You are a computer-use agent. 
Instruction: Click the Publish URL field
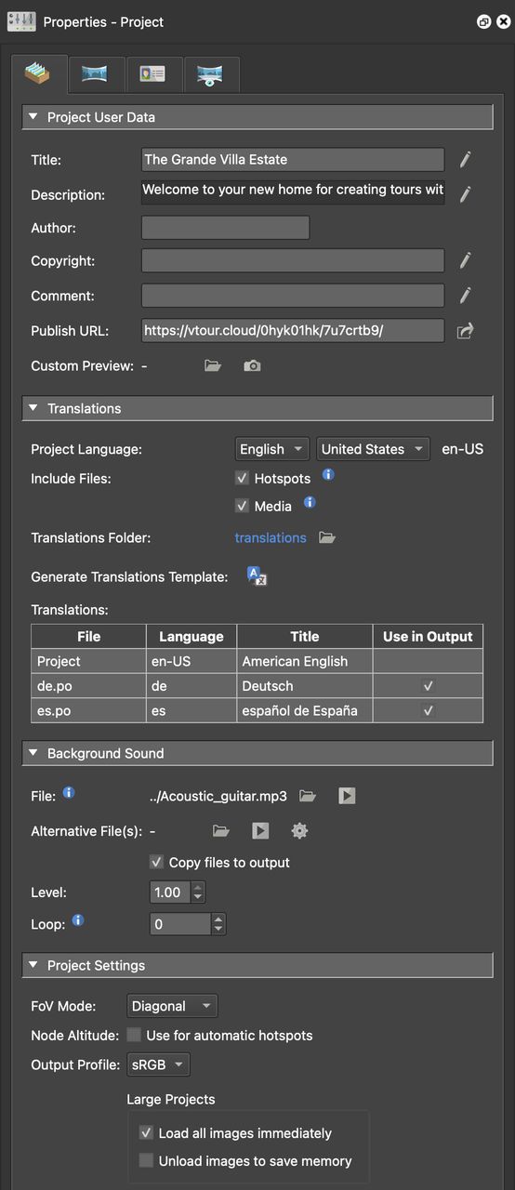(293, 331)
